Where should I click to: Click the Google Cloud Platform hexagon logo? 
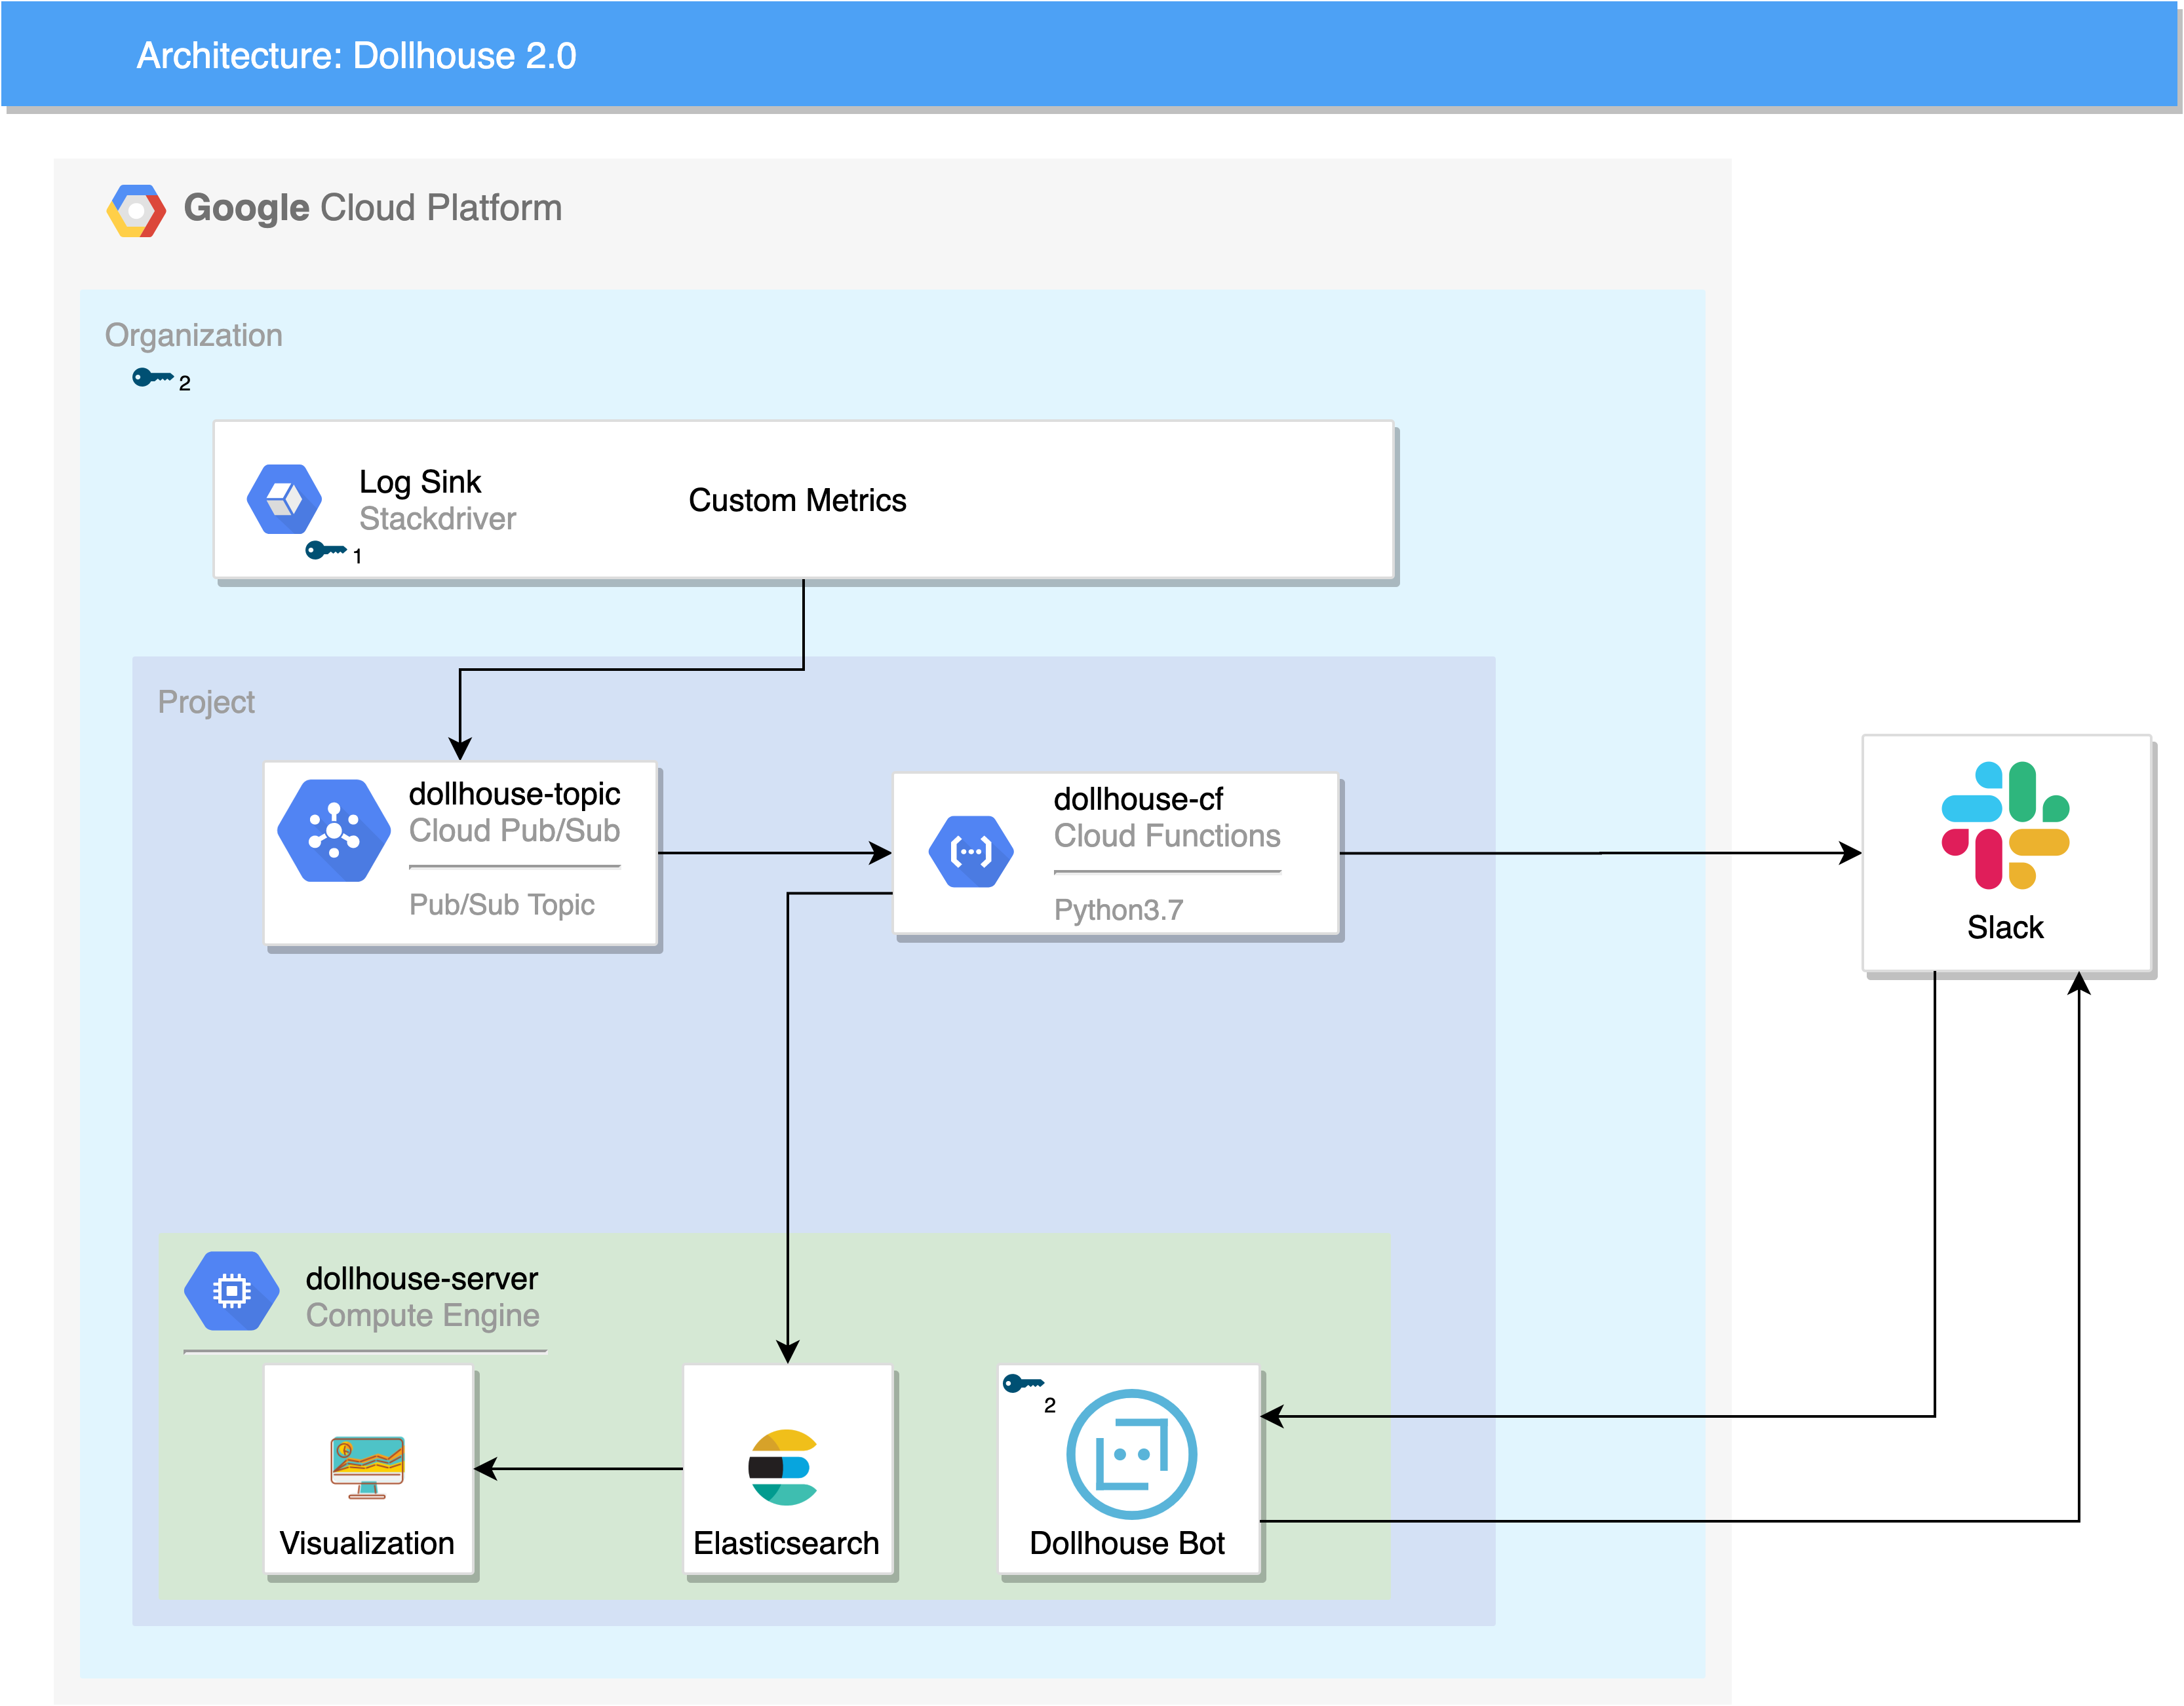click(136, 210)
